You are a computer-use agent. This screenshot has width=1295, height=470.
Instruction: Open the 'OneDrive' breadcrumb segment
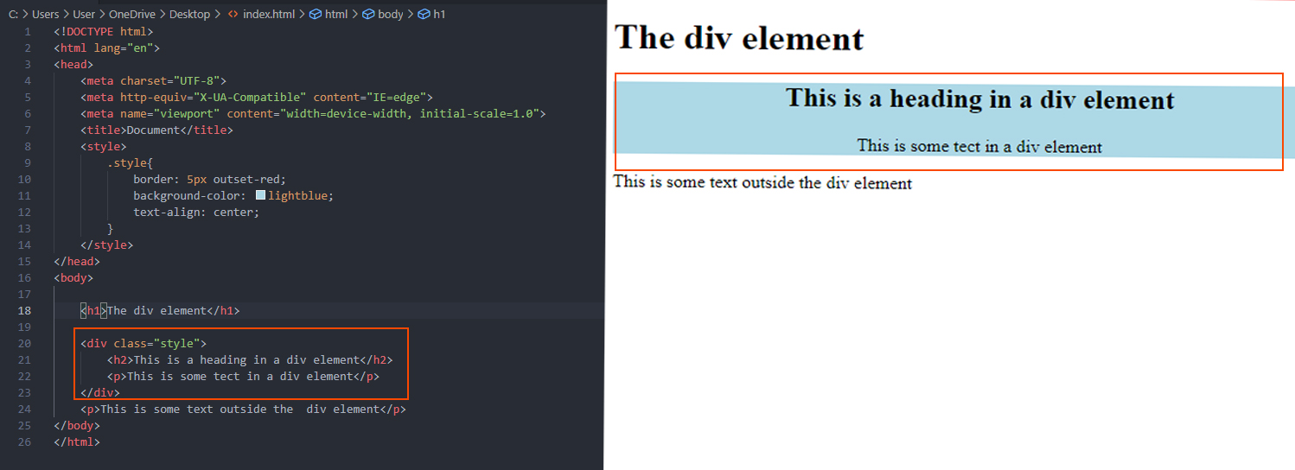pyautogui.click(x=134, y=15)
